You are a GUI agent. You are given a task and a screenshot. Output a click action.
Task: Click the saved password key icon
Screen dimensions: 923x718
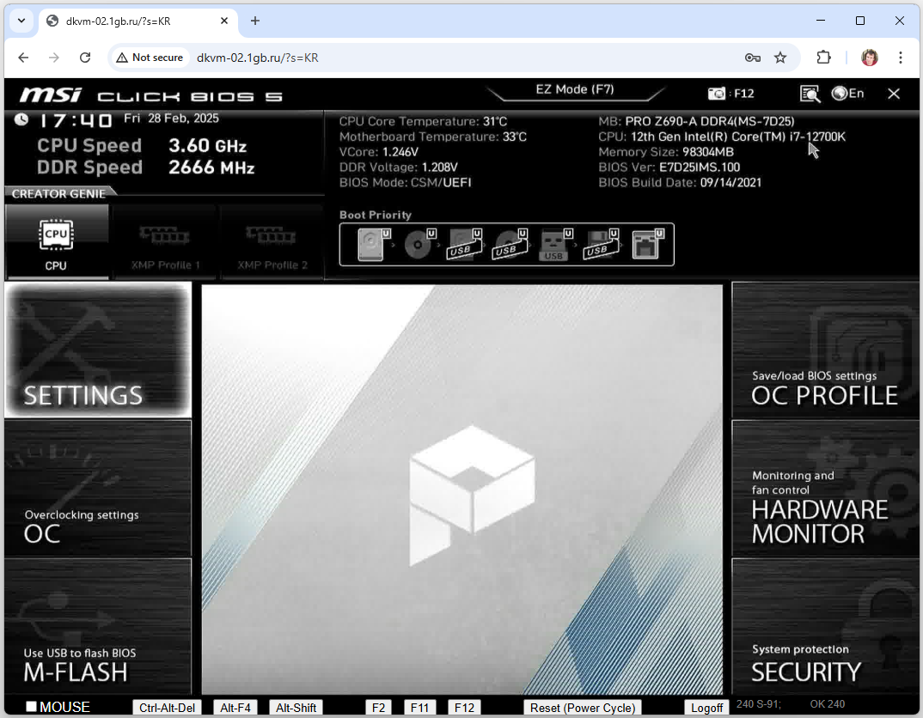coord(752,58)
